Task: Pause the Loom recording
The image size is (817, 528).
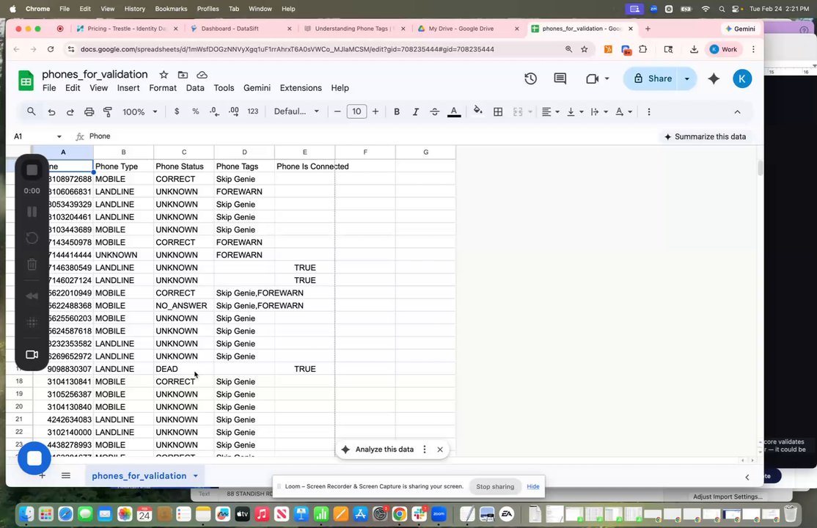Action: pyautogui.click(x=32, y=212)
